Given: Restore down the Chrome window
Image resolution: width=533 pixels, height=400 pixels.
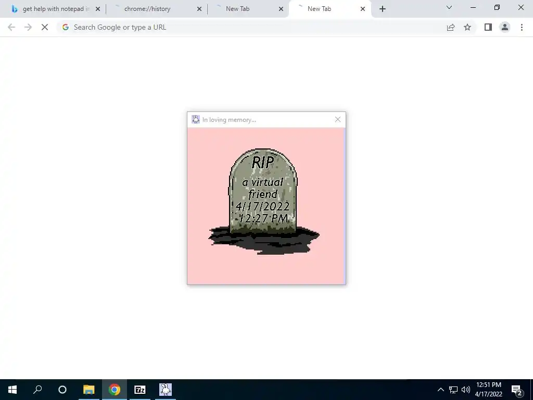Looking at the screenshot, I should click(x=497, y=7).
